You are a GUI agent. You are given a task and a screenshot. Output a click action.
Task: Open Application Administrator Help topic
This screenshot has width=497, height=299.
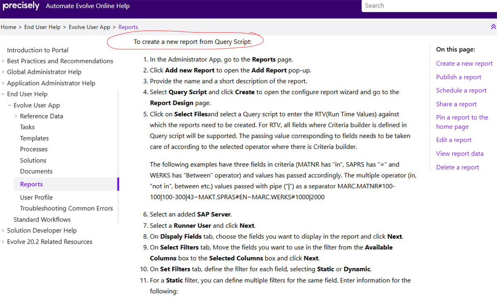tap(51, 83)
